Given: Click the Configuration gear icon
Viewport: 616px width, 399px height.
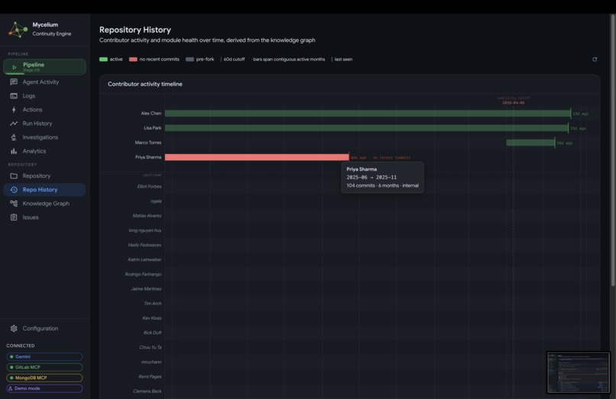Looking at the screenshot, I should pyautogui.click(x=14, y=328).
